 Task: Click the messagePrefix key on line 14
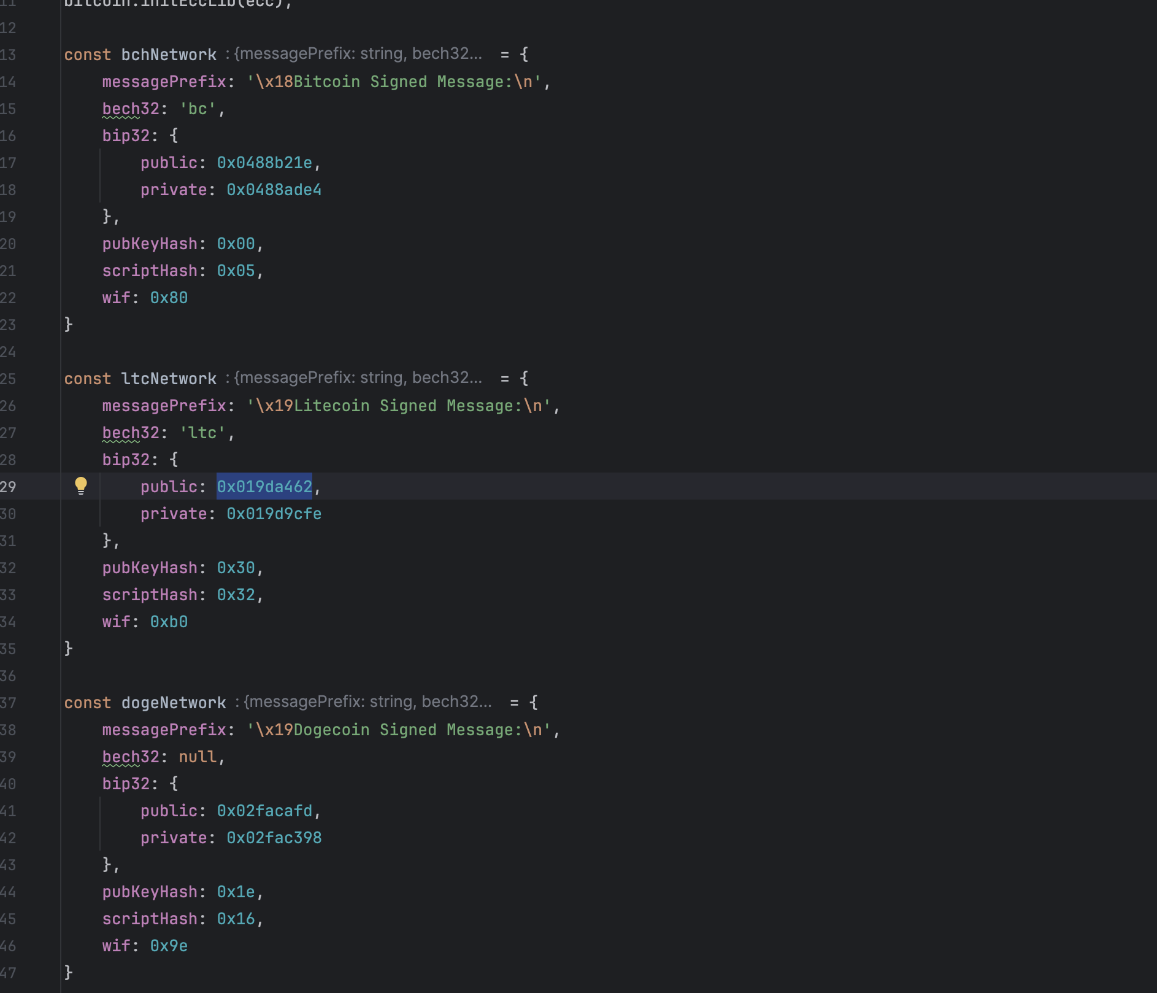164,82
